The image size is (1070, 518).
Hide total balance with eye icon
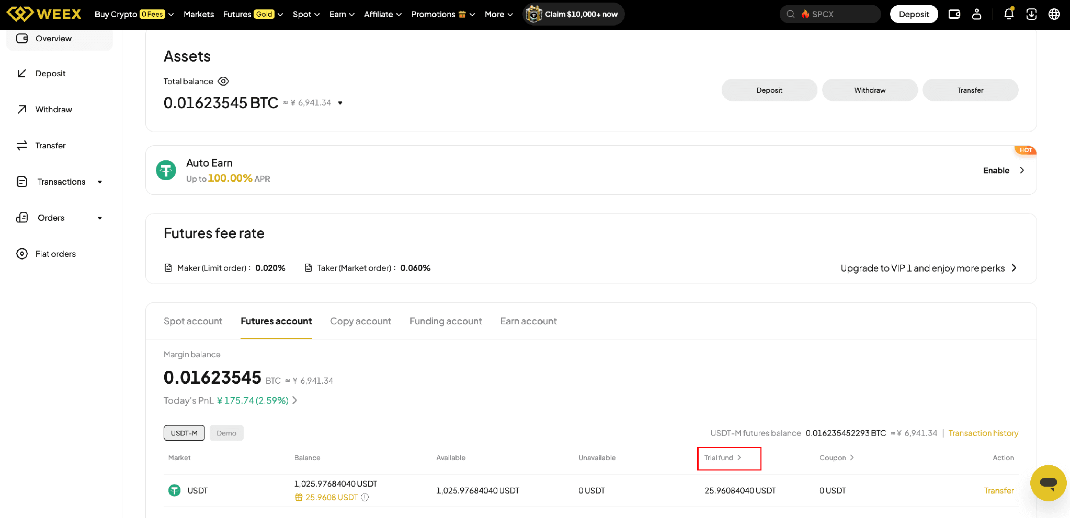coord(223,81)
